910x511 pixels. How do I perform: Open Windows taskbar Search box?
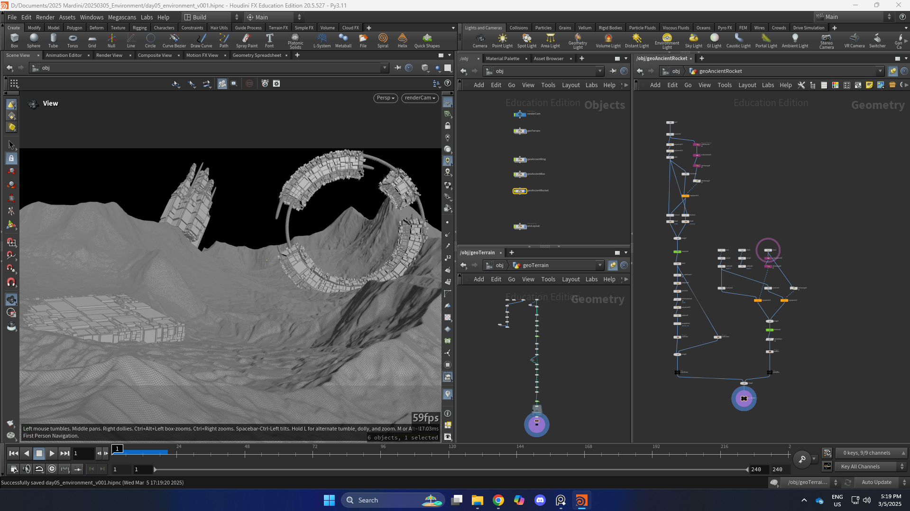pyautogui.click(x=392, y=500)
